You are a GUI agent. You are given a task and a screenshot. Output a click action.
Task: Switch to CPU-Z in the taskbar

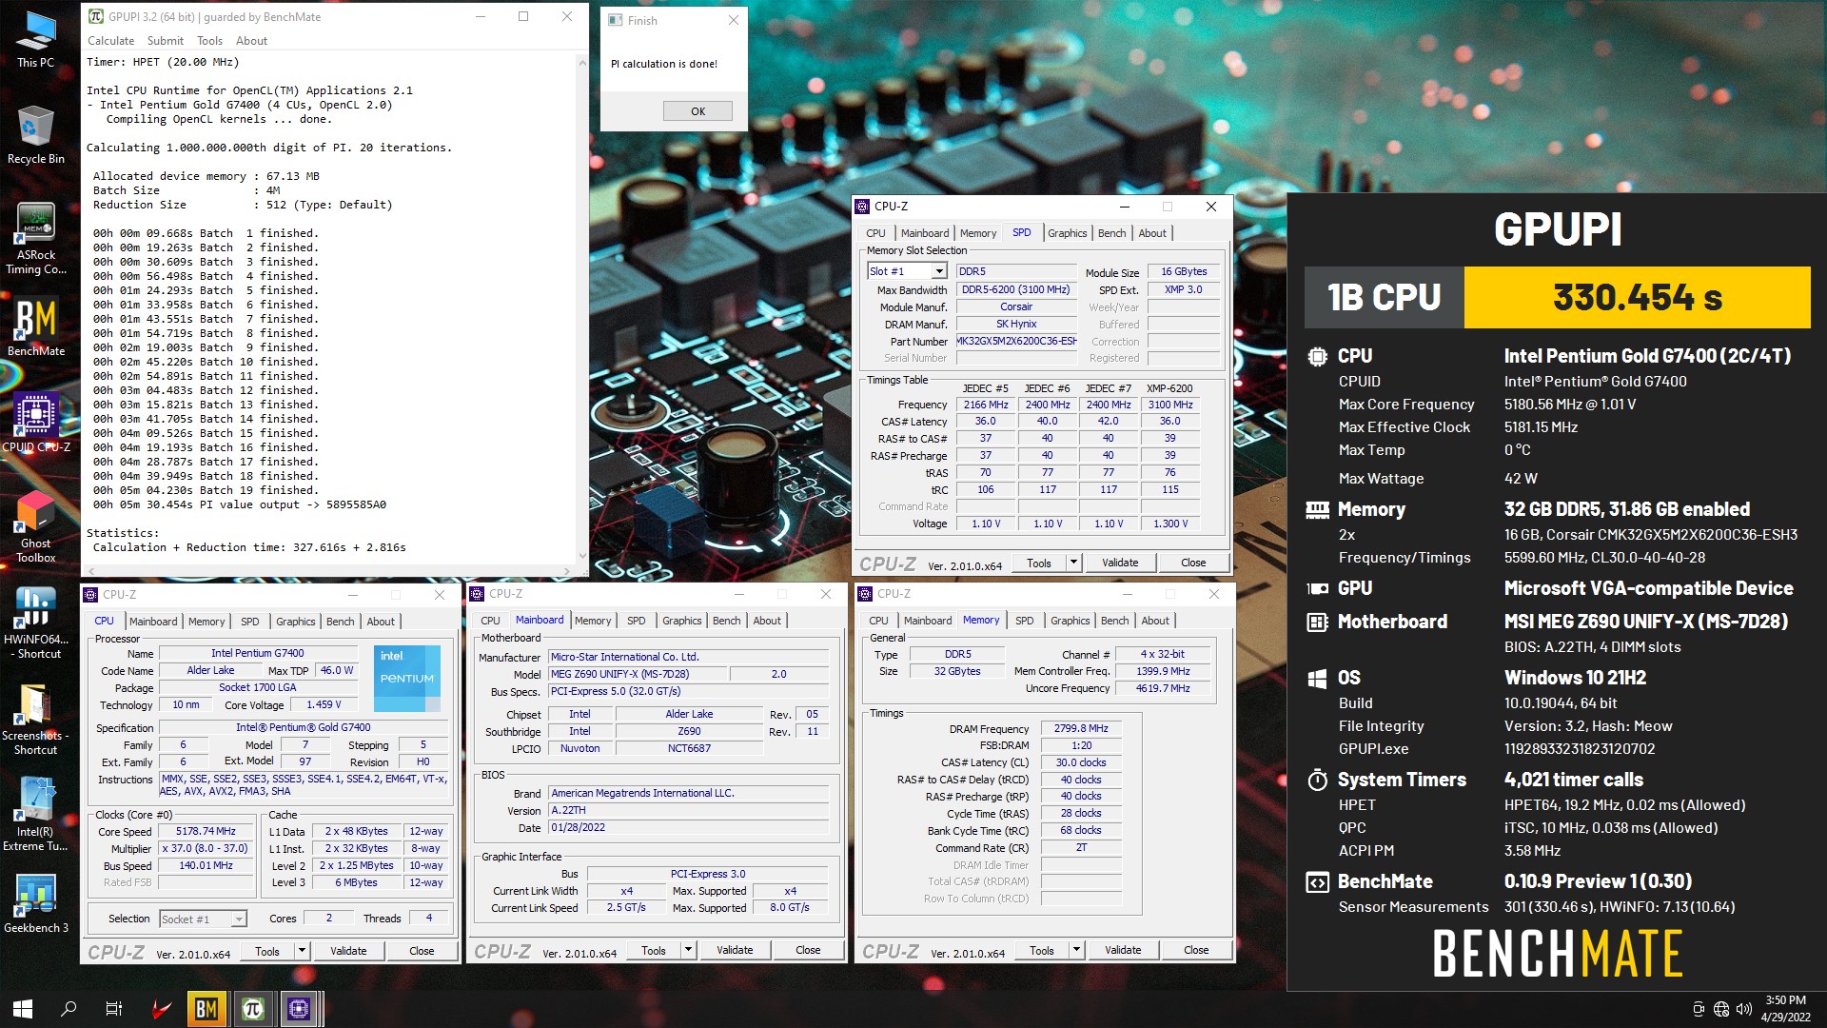coord(299,1009)
